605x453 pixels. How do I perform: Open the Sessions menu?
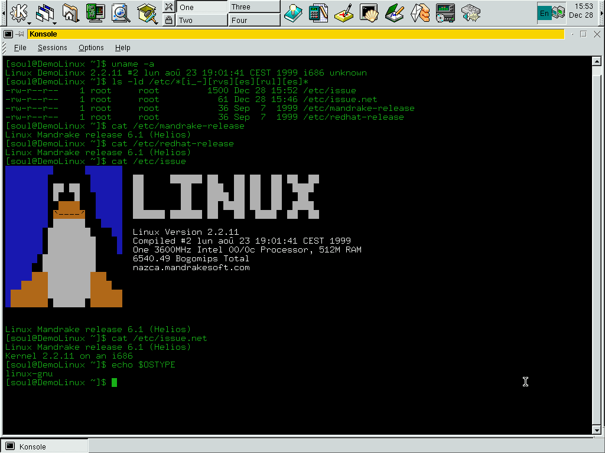(53, 48)
